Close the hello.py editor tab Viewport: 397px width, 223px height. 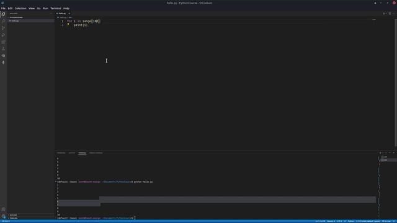69,14
